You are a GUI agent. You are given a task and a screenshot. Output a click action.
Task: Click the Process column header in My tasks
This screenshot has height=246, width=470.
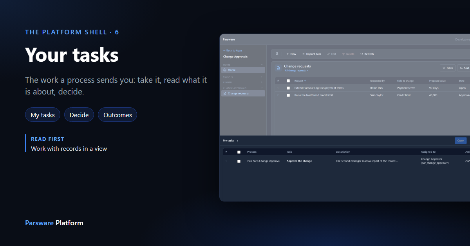click(x=252, y=152)
